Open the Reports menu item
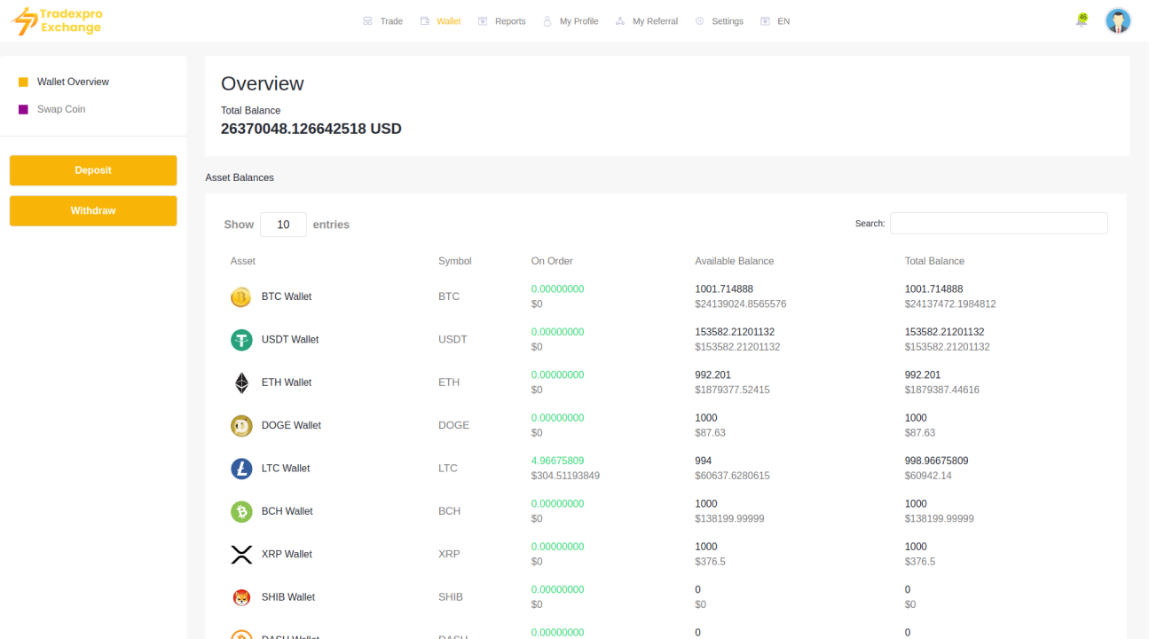This screenshot has height=639, width=1149. [501, 21]
